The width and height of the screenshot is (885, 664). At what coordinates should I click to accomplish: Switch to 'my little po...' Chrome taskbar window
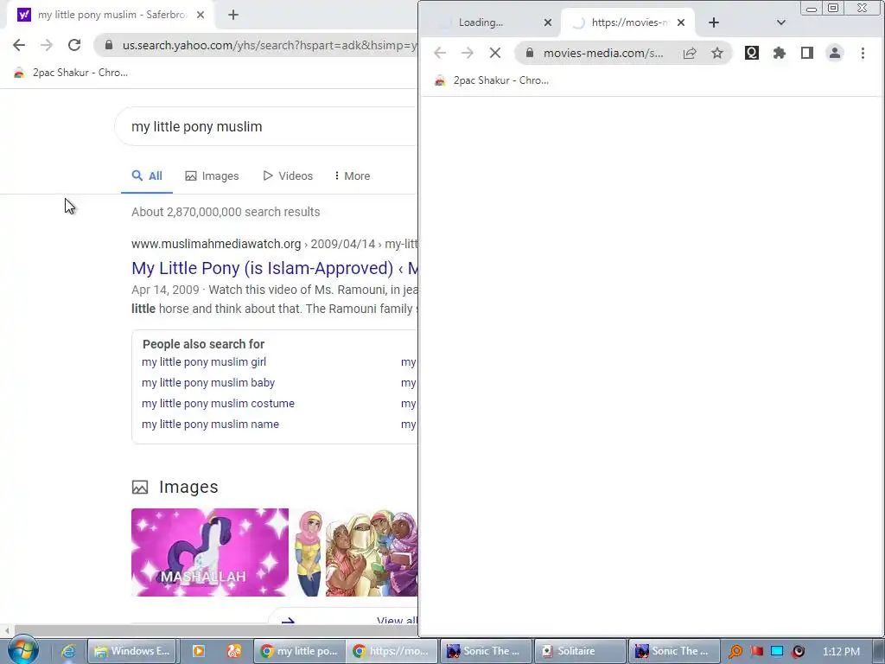pyautogui.click(x=298, y=652)
